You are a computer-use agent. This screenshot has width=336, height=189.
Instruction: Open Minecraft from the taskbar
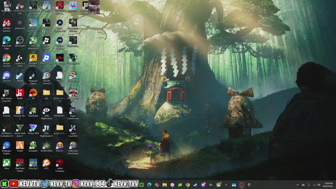(x=141, y=185)
